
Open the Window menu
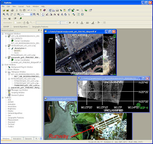point(36,6)
